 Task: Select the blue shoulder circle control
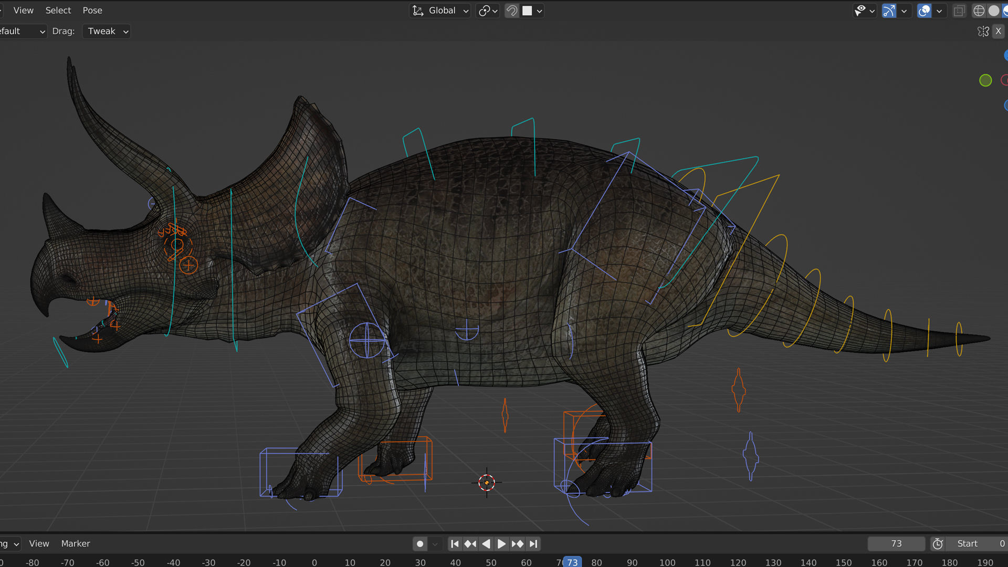(x=367, y=340)
